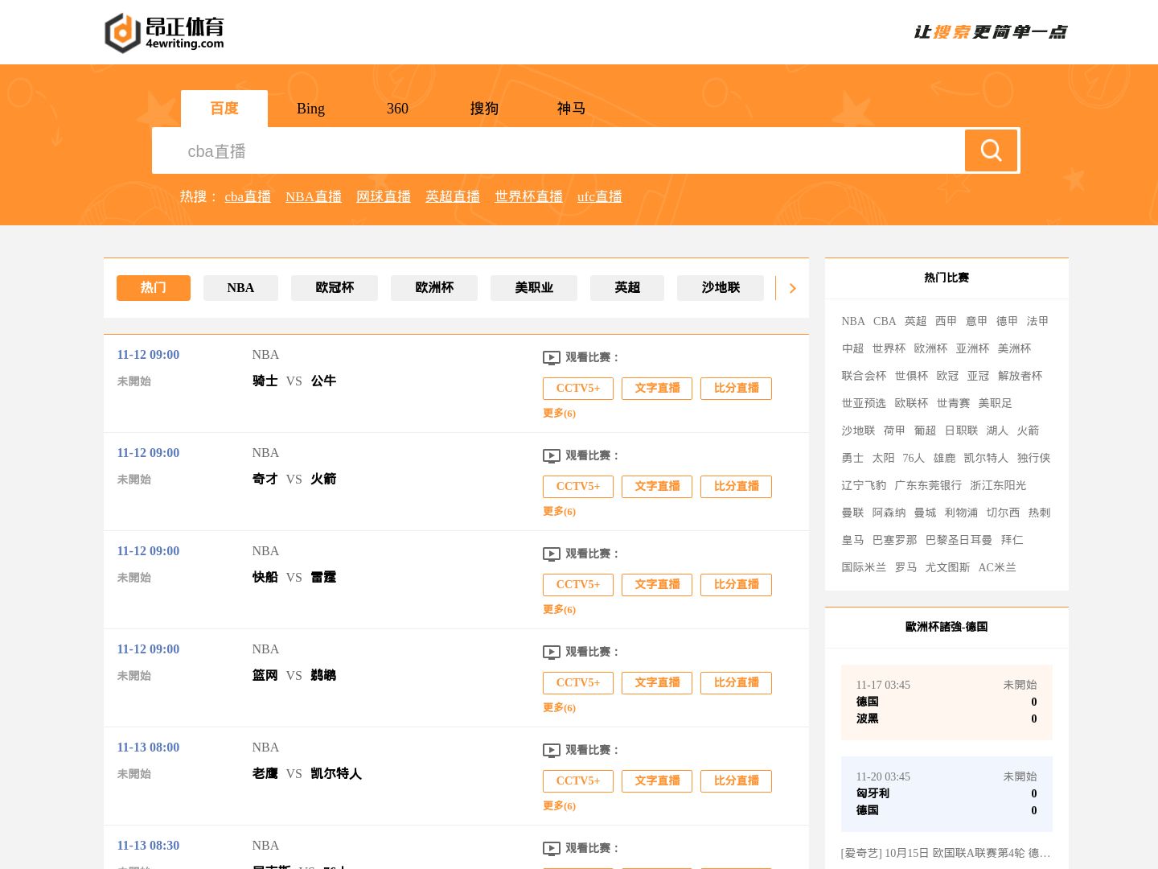Image resolution: width=1158 pixels, height=869 pixels.
Task: Open the 网球直播 hot search link
Action: click(384, 196)
